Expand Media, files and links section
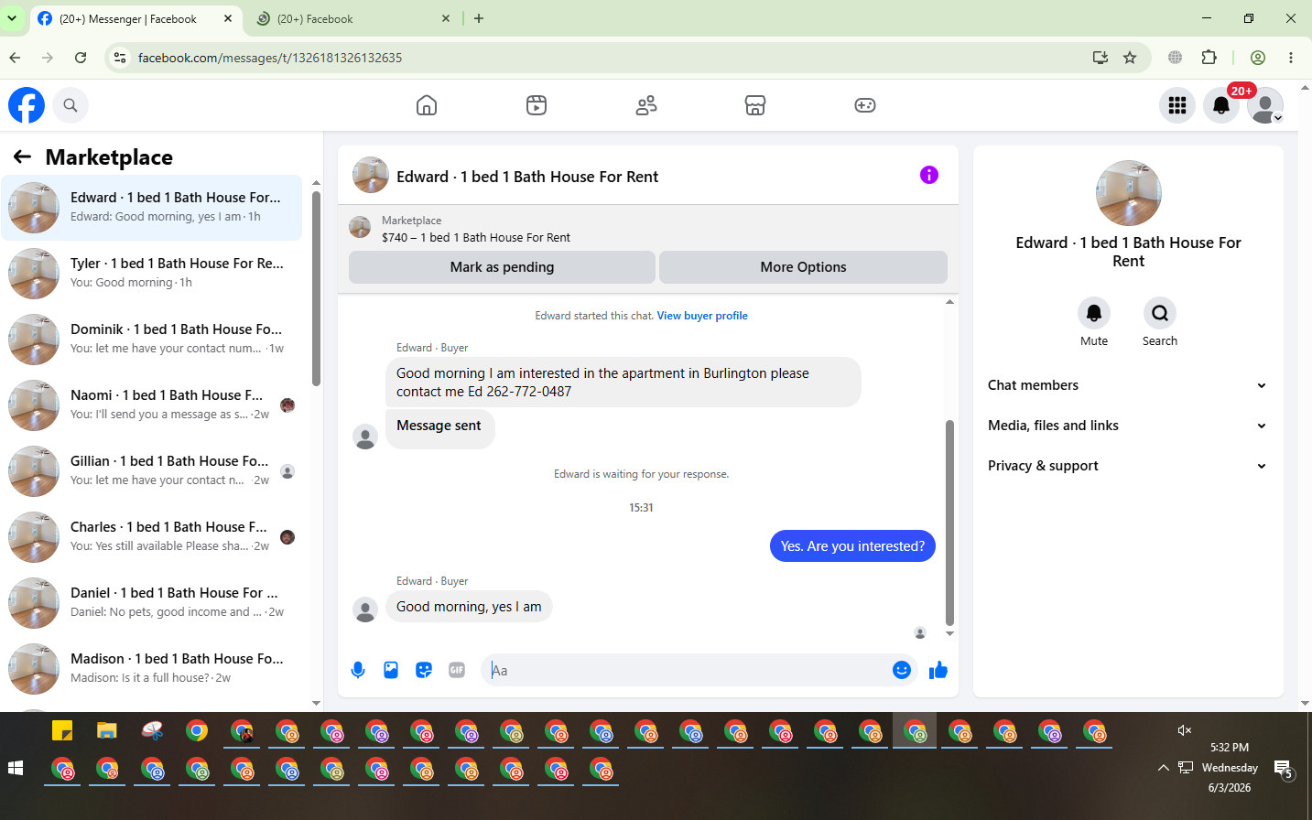 click(x=1128, y=426)
